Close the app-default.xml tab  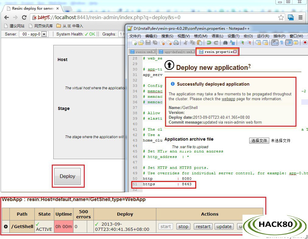[x=193, y=52]
